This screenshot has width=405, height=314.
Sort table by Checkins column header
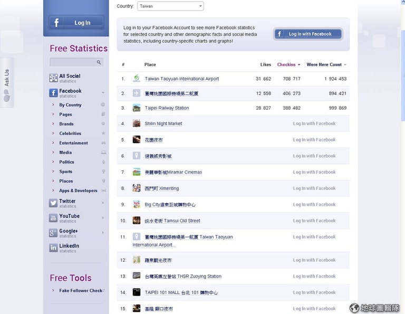pos(288,64)
